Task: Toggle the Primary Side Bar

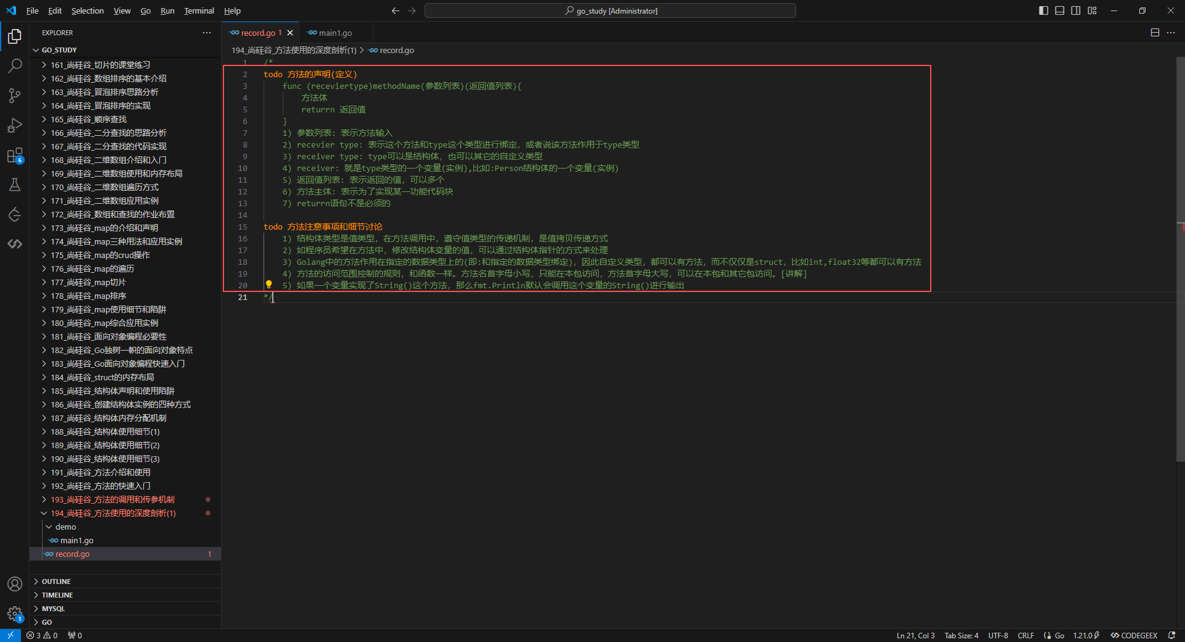Action: tap(1044, 10)
